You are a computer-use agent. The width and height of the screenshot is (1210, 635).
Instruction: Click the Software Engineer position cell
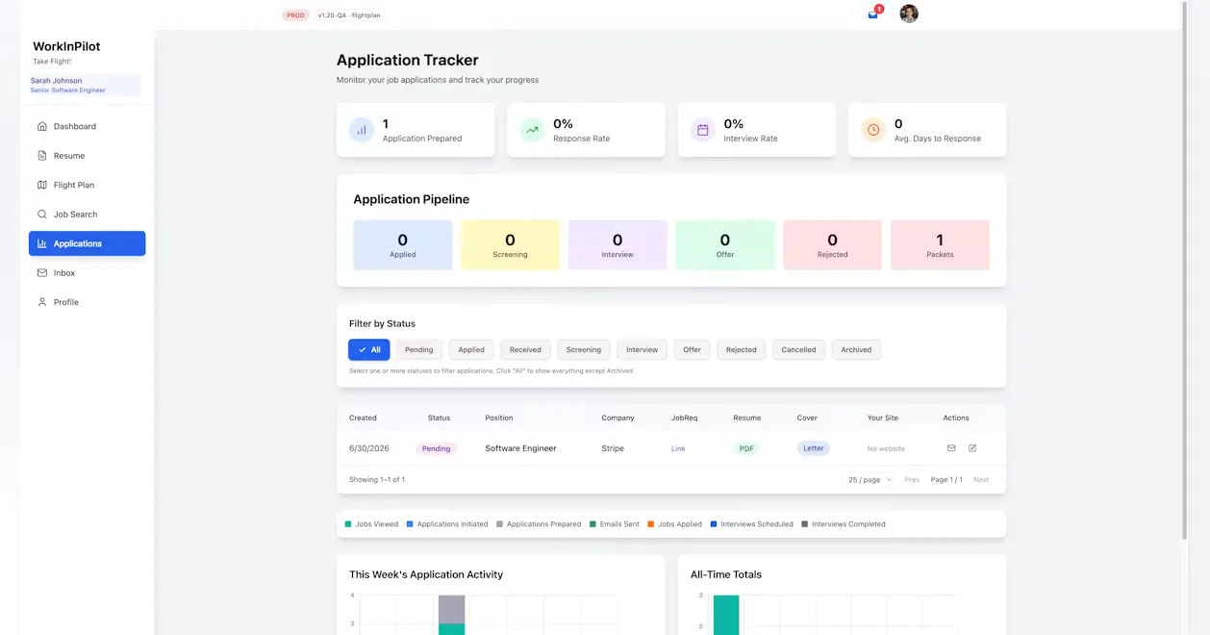point(520,448)
